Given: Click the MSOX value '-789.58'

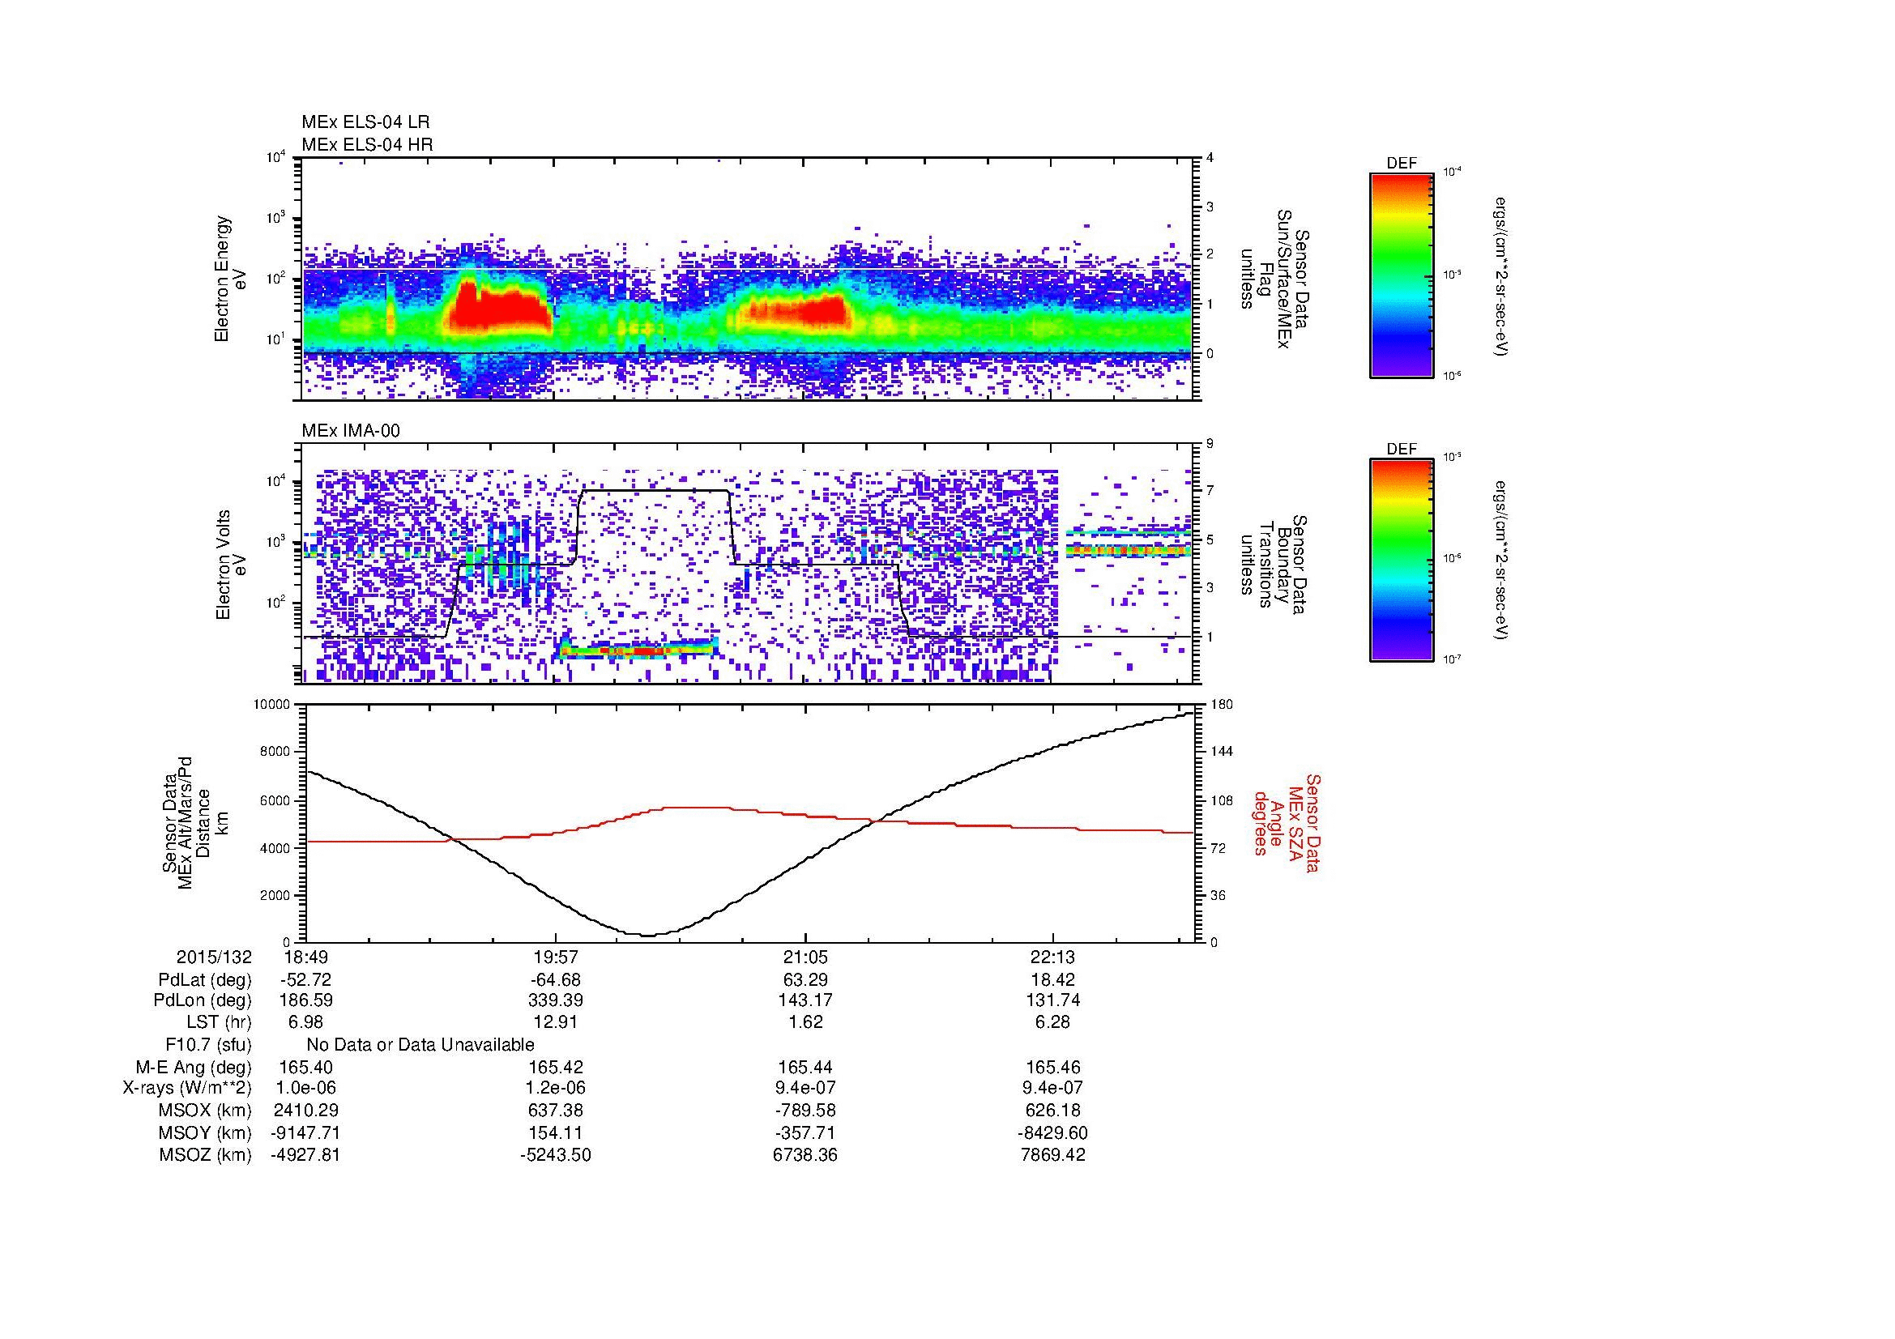Looking at the screenshot, I should [805, 1111].
